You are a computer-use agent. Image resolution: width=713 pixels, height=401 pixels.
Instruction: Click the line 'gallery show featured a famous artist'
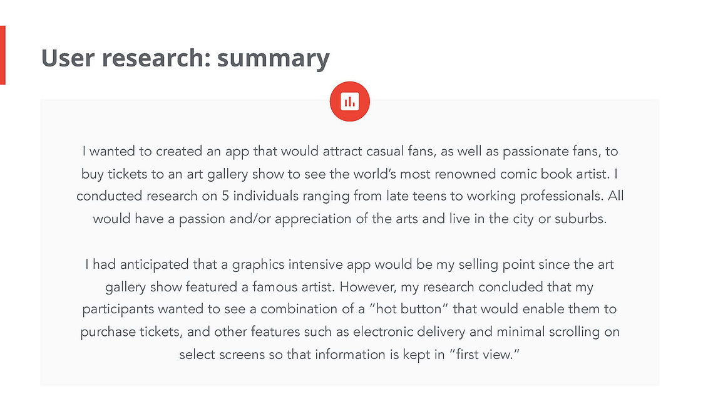tap(349, 287)
